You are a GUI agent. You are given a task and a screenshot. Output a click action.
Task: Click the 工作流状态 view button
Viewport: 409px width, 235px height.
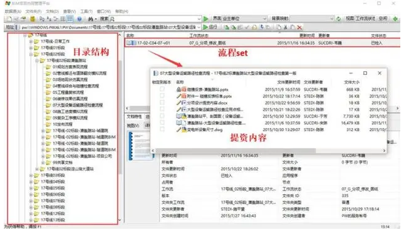(366, 19)
